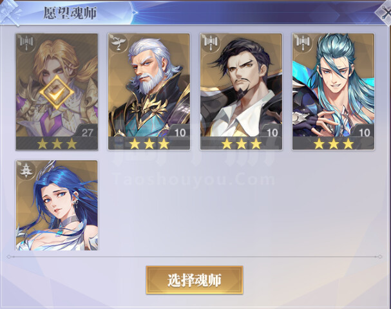Click the level 10 badge on the teal-haired hero

[x=363, y=131]
